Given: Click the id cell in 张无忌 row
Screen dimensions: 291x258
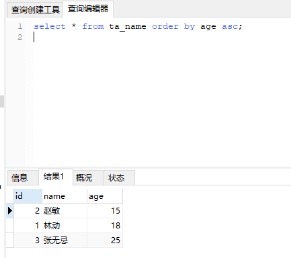Looking at the screenshot, I should 28,241.
